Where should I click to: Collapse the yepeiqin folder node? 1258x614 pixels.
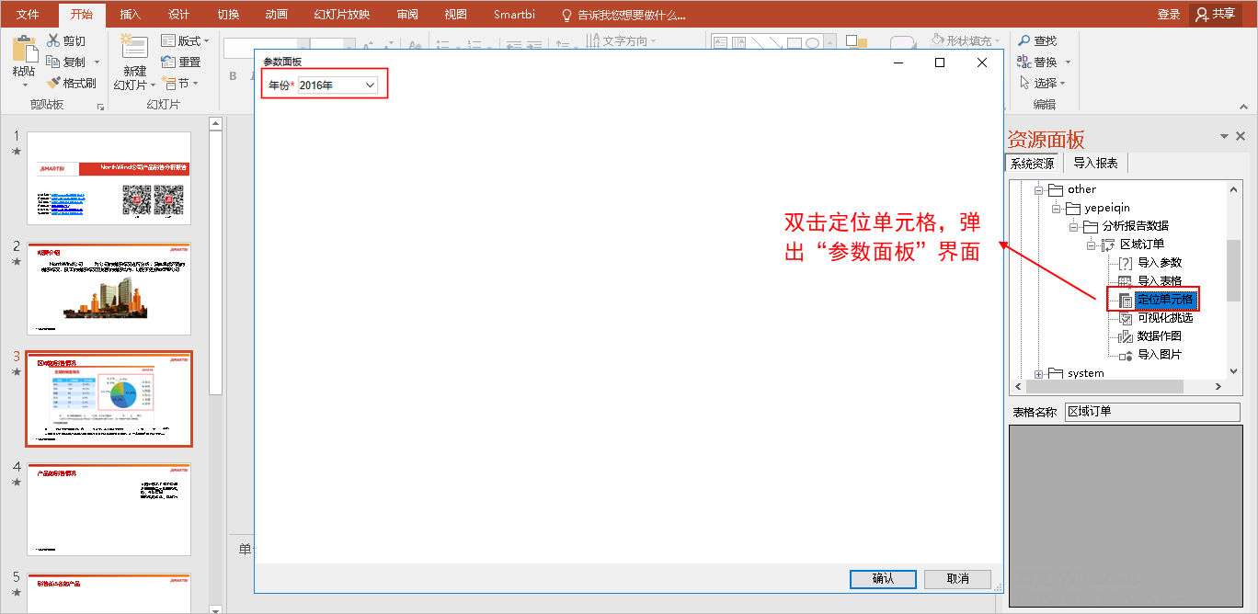coord(1058,208)
